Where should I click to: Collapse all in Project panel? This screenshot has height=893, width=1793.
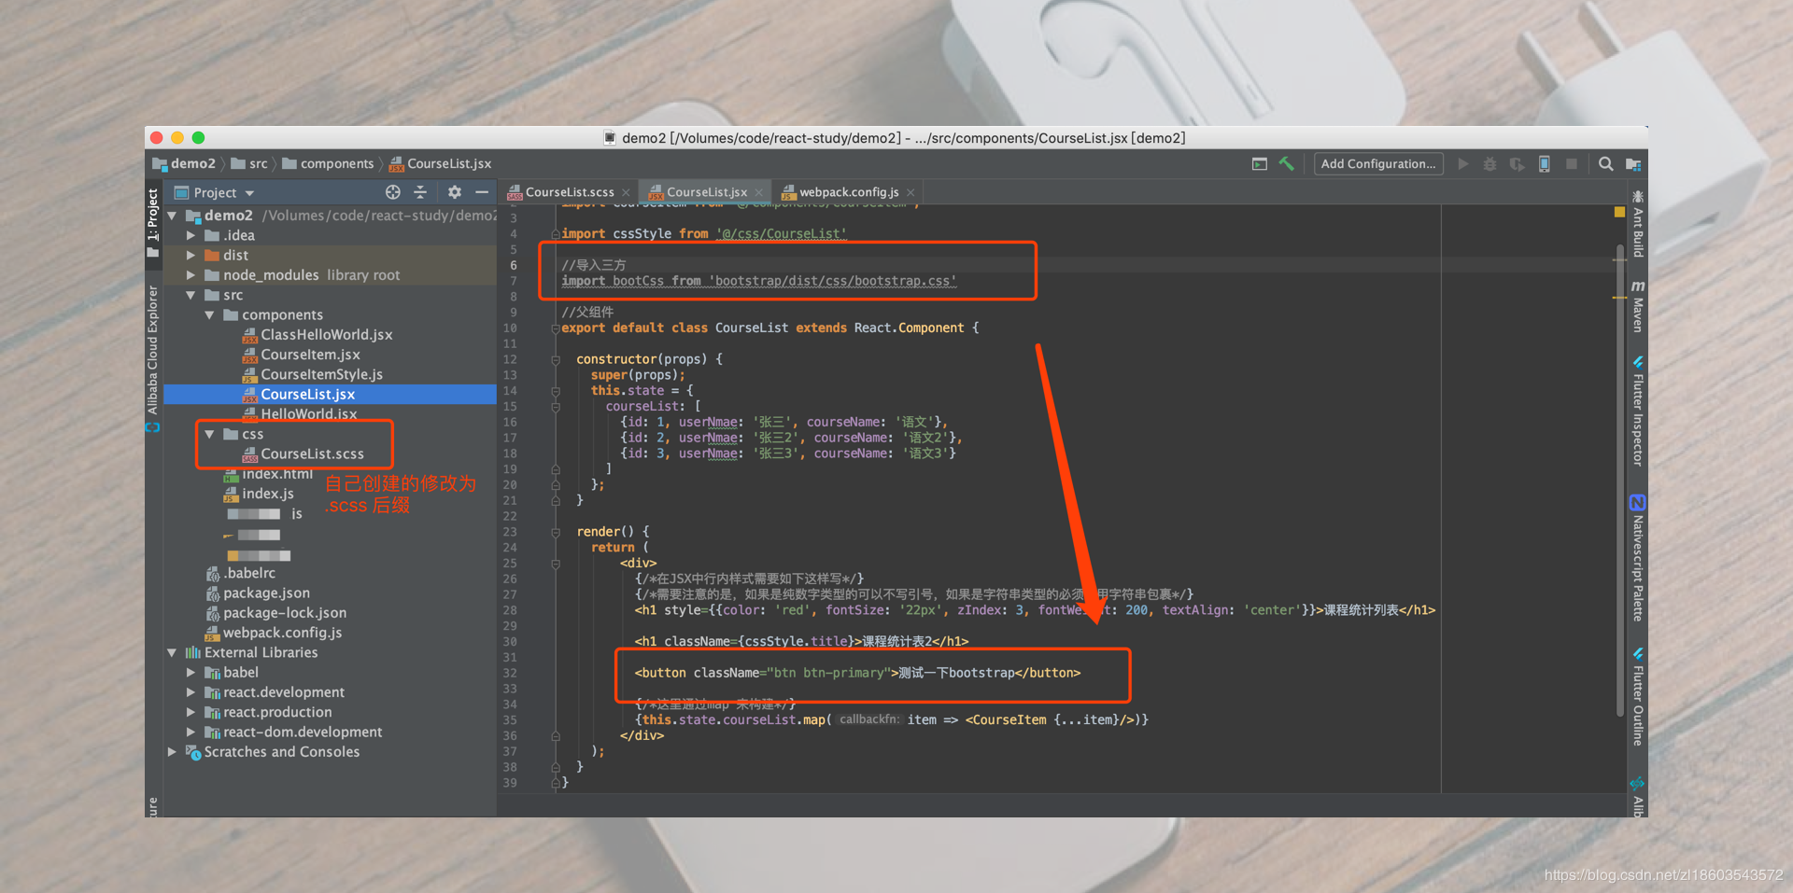pos(420,192)
